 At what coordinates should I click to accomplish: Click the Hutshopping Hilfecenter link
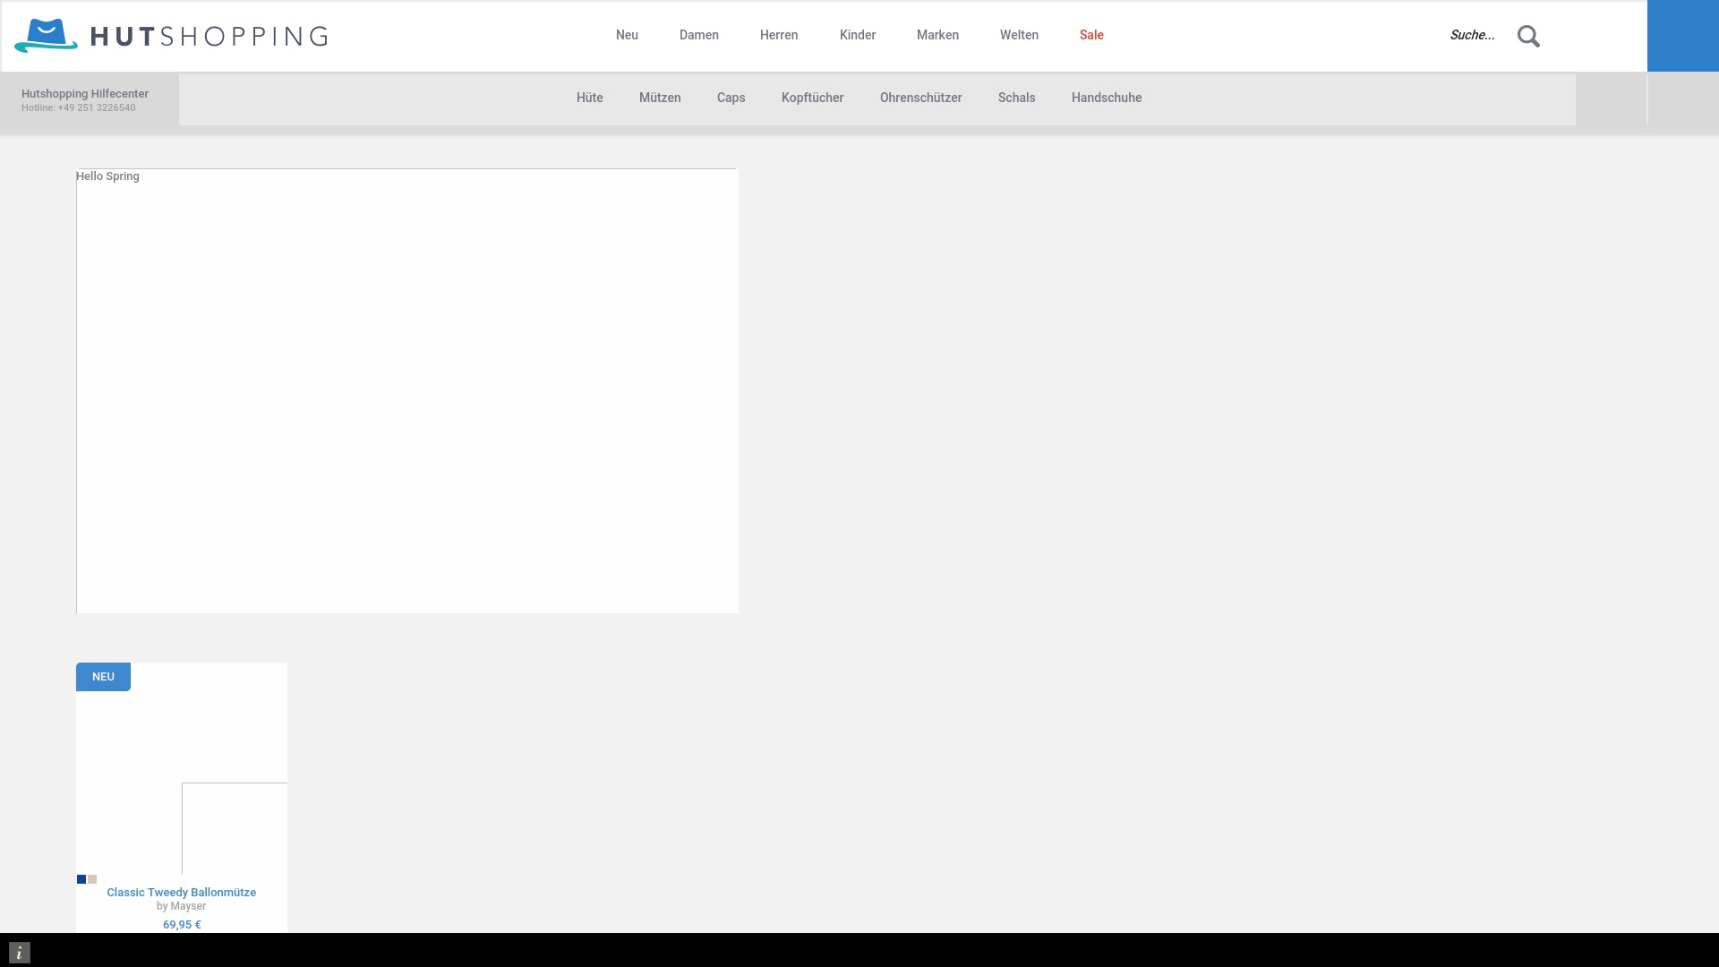[x=85, y=93]
